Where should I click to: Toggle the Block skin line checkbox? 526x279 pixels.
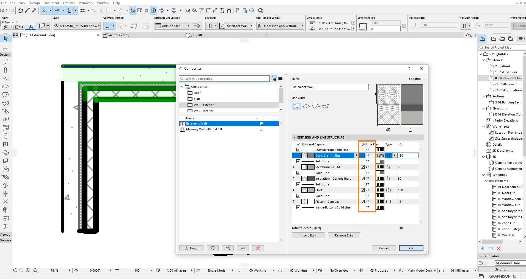[x=363, y=190]
